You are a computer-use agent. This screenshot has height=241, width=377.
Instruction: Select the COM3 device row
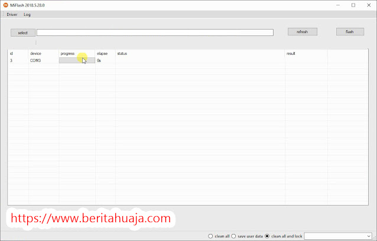35,60
